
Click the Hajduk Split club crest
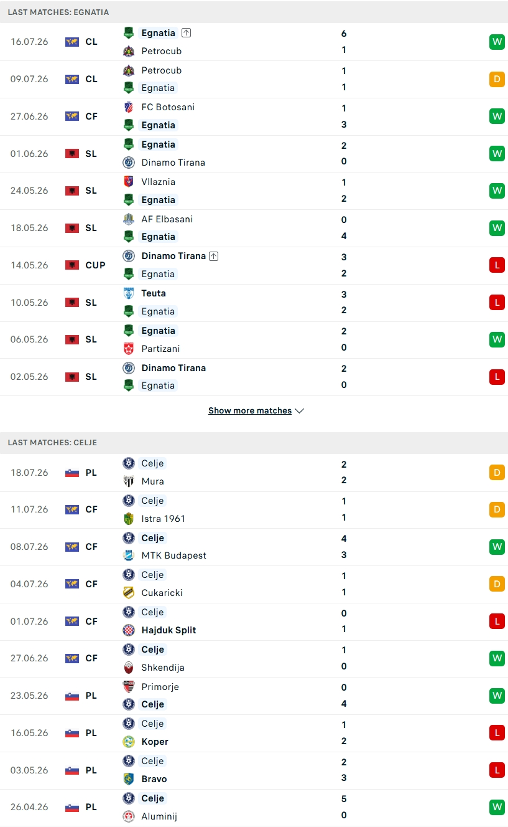point(129,630)
